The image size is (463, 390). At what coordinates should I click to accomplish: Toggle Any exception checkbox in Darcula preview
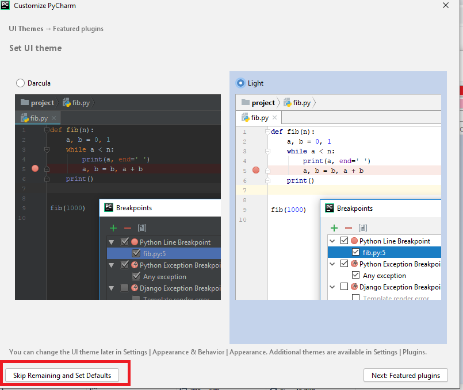(136, 276)
